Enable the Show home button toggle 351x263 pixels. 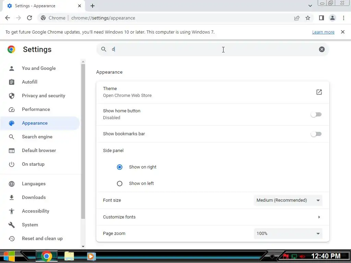pyautogui.click(x=316, y=114)
